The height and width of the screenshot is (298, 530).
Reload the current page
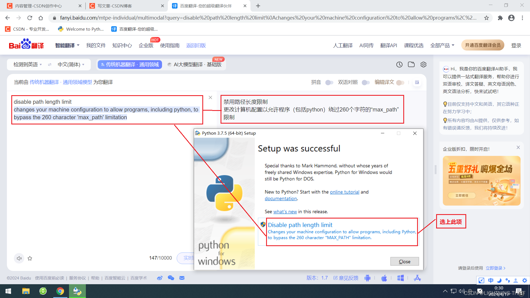[x=30, y=18]
